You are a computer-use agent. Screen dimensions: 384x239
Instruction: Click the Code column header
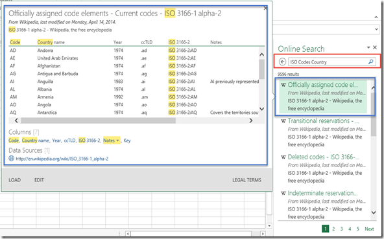15,42
